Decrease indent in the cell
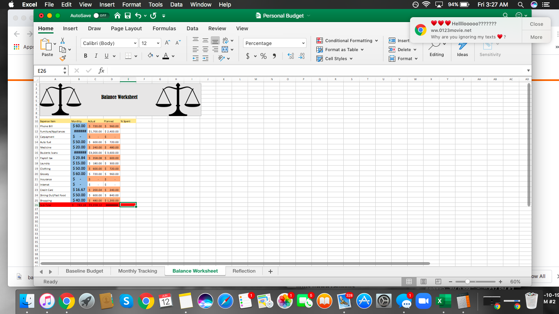559x314 pixels. (196, 58)
